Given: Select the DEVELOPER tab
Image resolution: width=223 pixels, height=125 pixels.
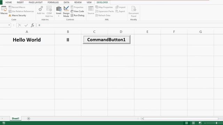Looking at the screenshot, I should (102, 2).
